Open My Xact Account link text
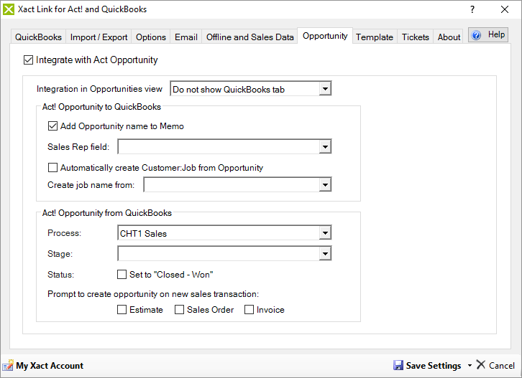Image resolution: width=522 pixels, height=378 pixels. pos(50,366)
